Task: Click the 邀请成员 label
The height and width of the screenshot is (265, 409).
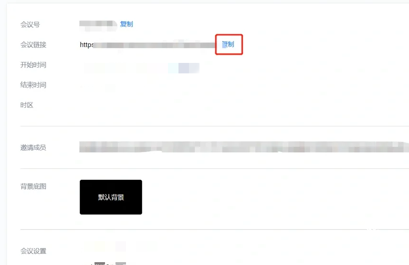Action: (x=33, y=148)
